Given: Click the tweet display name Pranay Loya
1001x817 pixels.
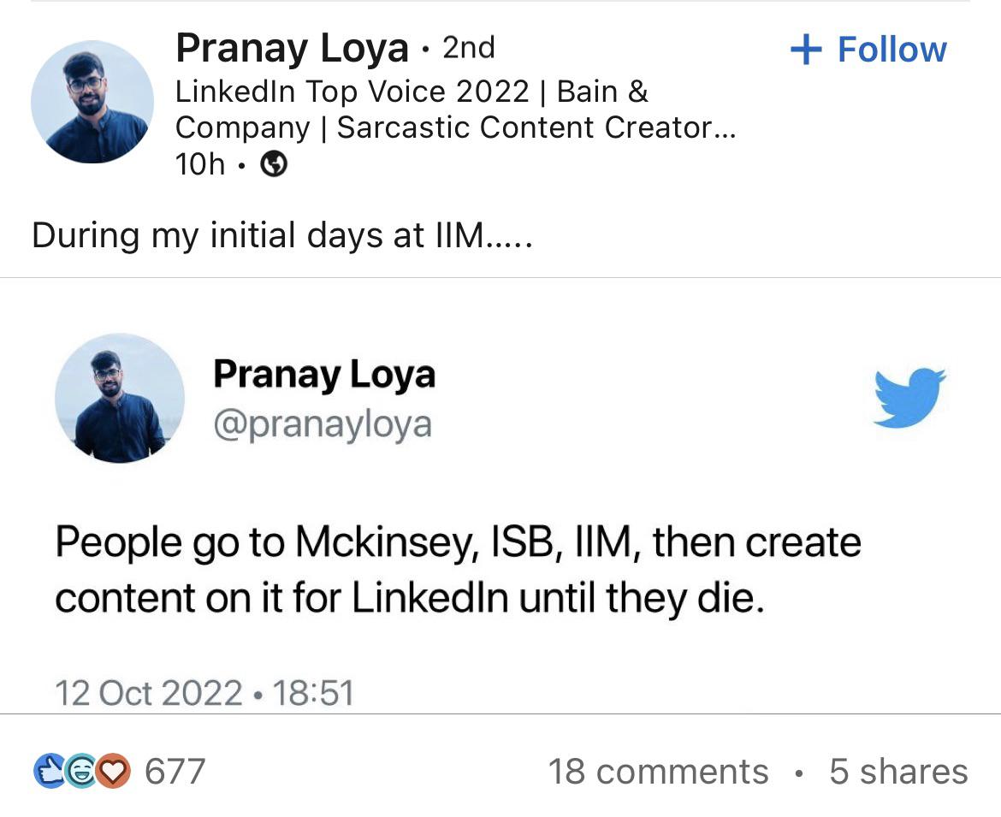Looking at the screenshot, I should 323,374.
